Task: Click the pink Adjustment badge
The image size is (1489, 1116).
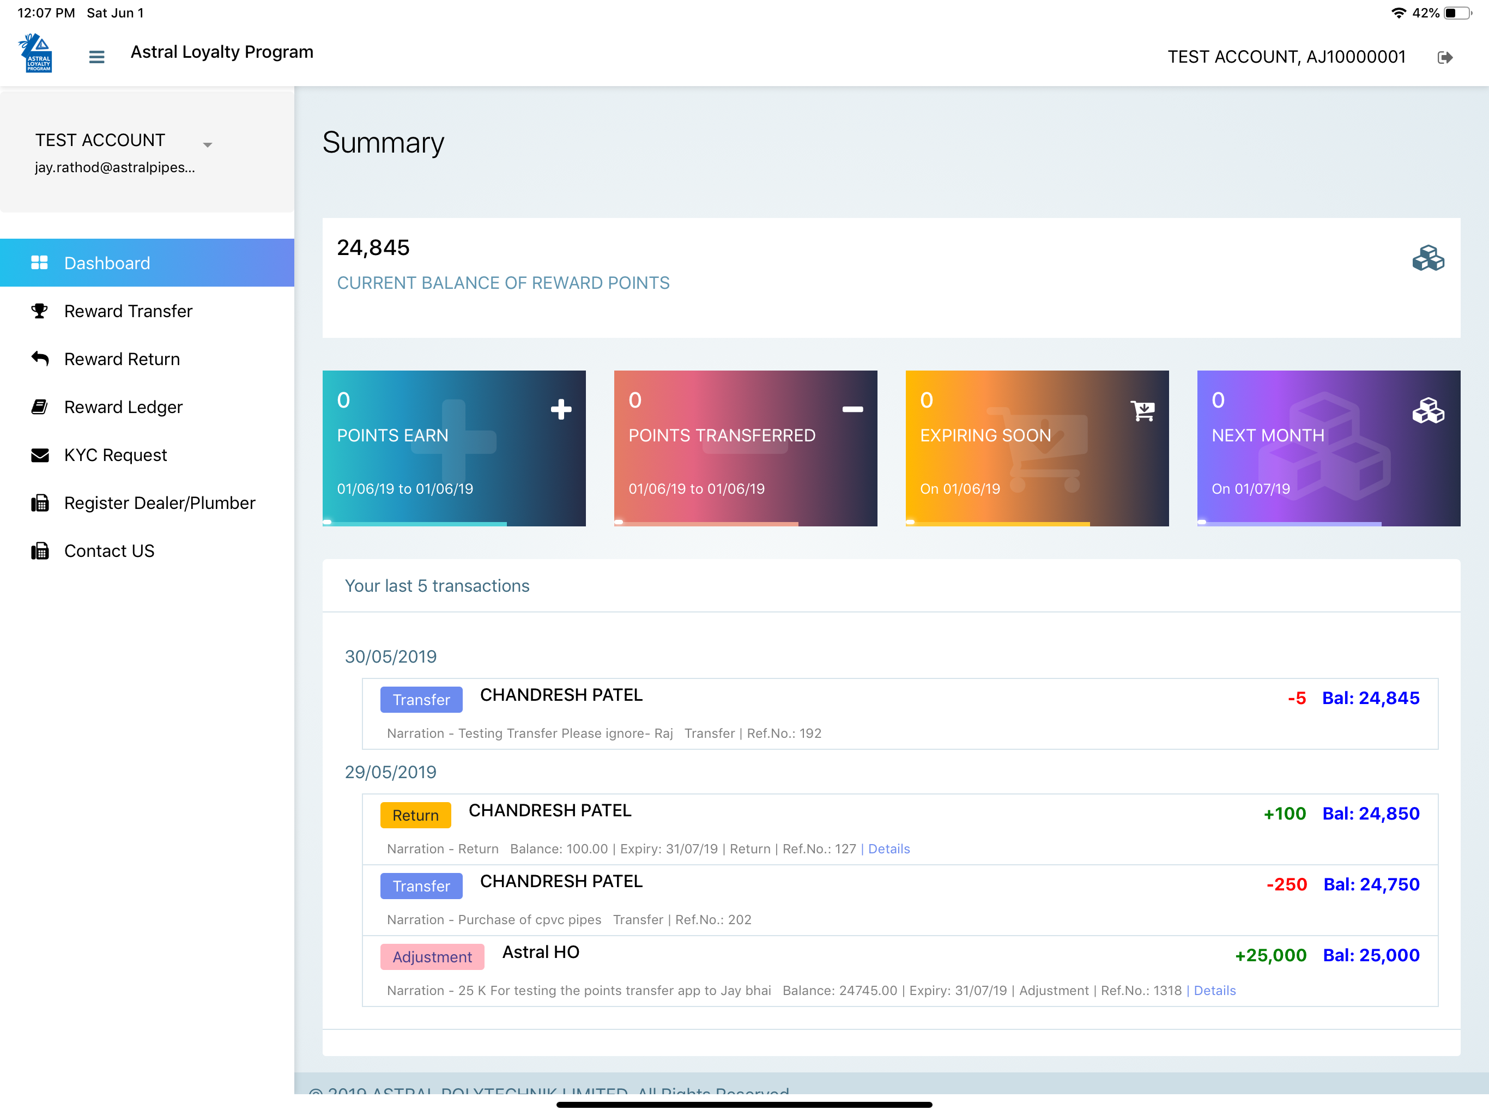Action: (432, 956)
